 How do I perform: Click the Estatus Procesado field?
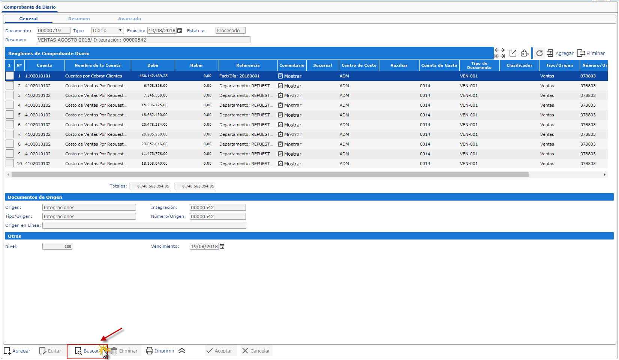(x=231, y=31)
